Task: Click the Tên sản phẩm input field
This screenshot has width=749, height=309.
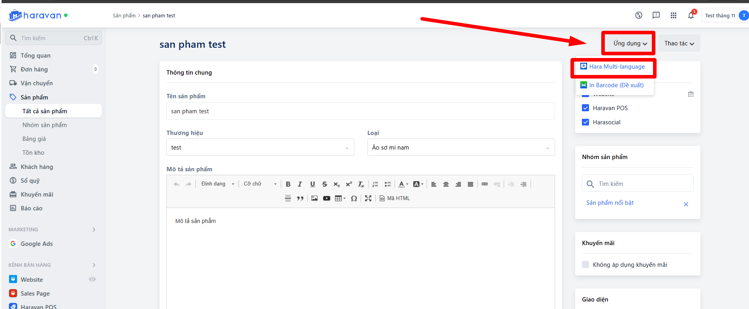Action: pos(360,111)
